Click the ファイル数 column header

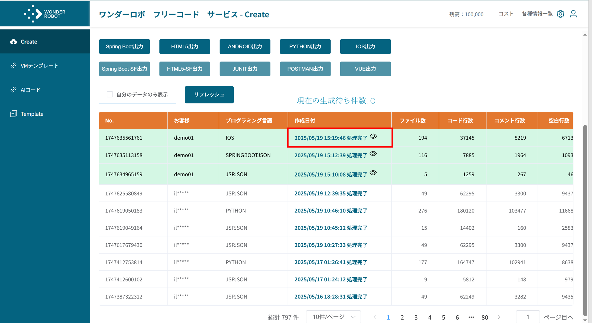[415, 120]
